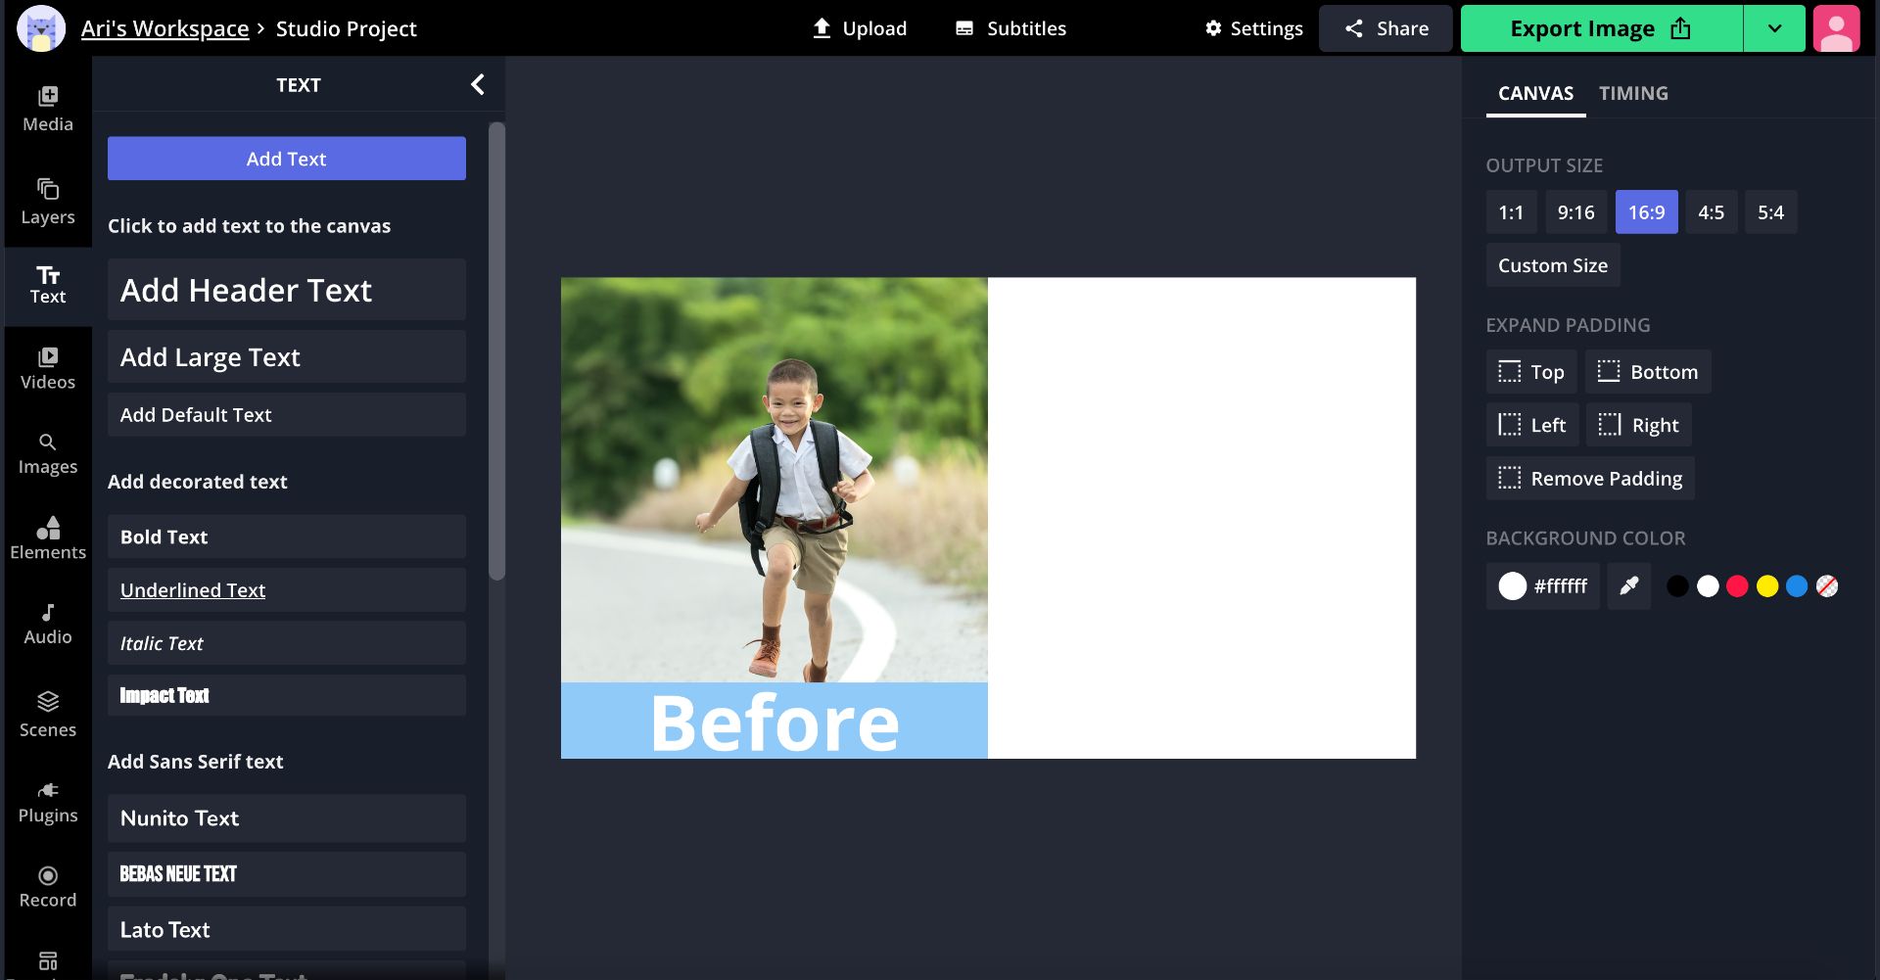Open the Record sidebar panel

pos(47,887)
